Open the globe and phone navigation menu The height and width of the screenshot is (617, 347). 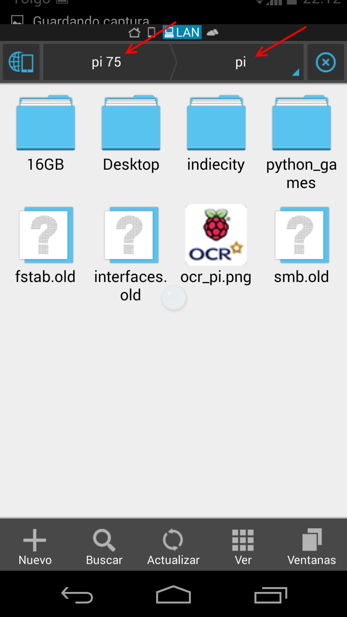21,62
